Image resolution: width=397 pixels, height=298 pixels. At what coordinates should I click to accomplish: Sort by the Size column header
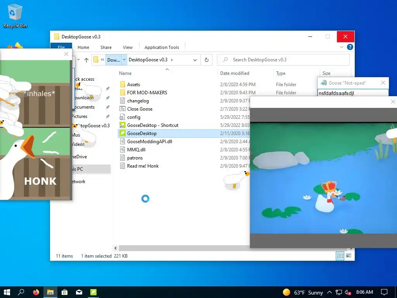[x=326, y=73]
